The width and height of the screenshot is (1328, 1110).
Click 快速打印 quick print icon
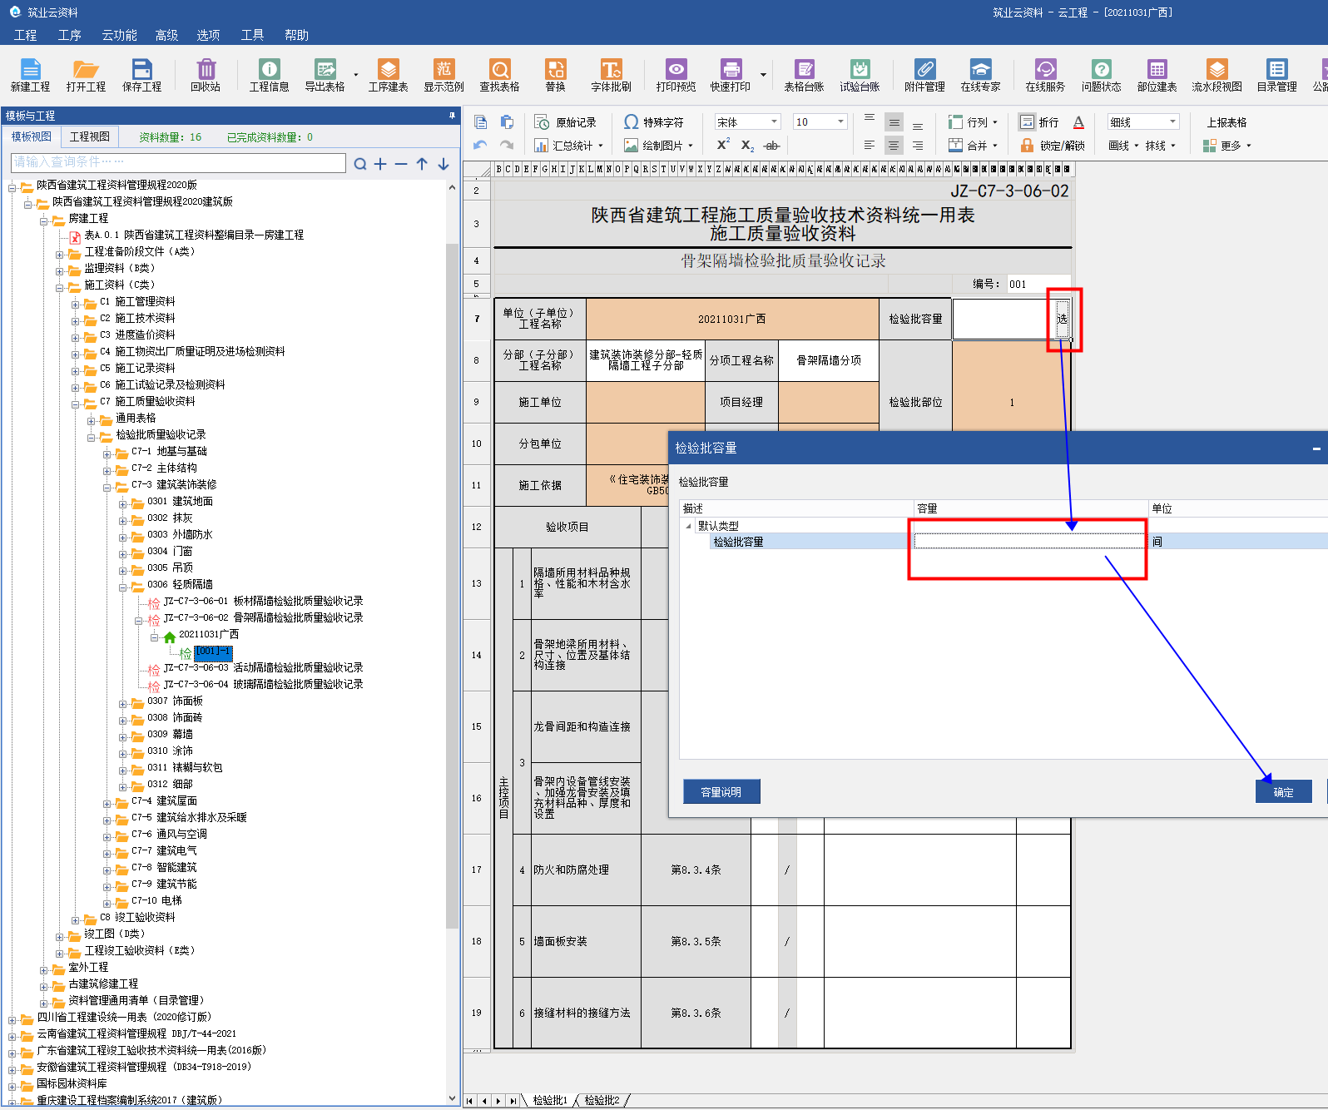point(731,75)
